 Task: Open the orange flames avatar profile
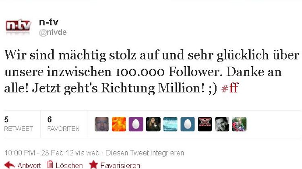(119, 124)
